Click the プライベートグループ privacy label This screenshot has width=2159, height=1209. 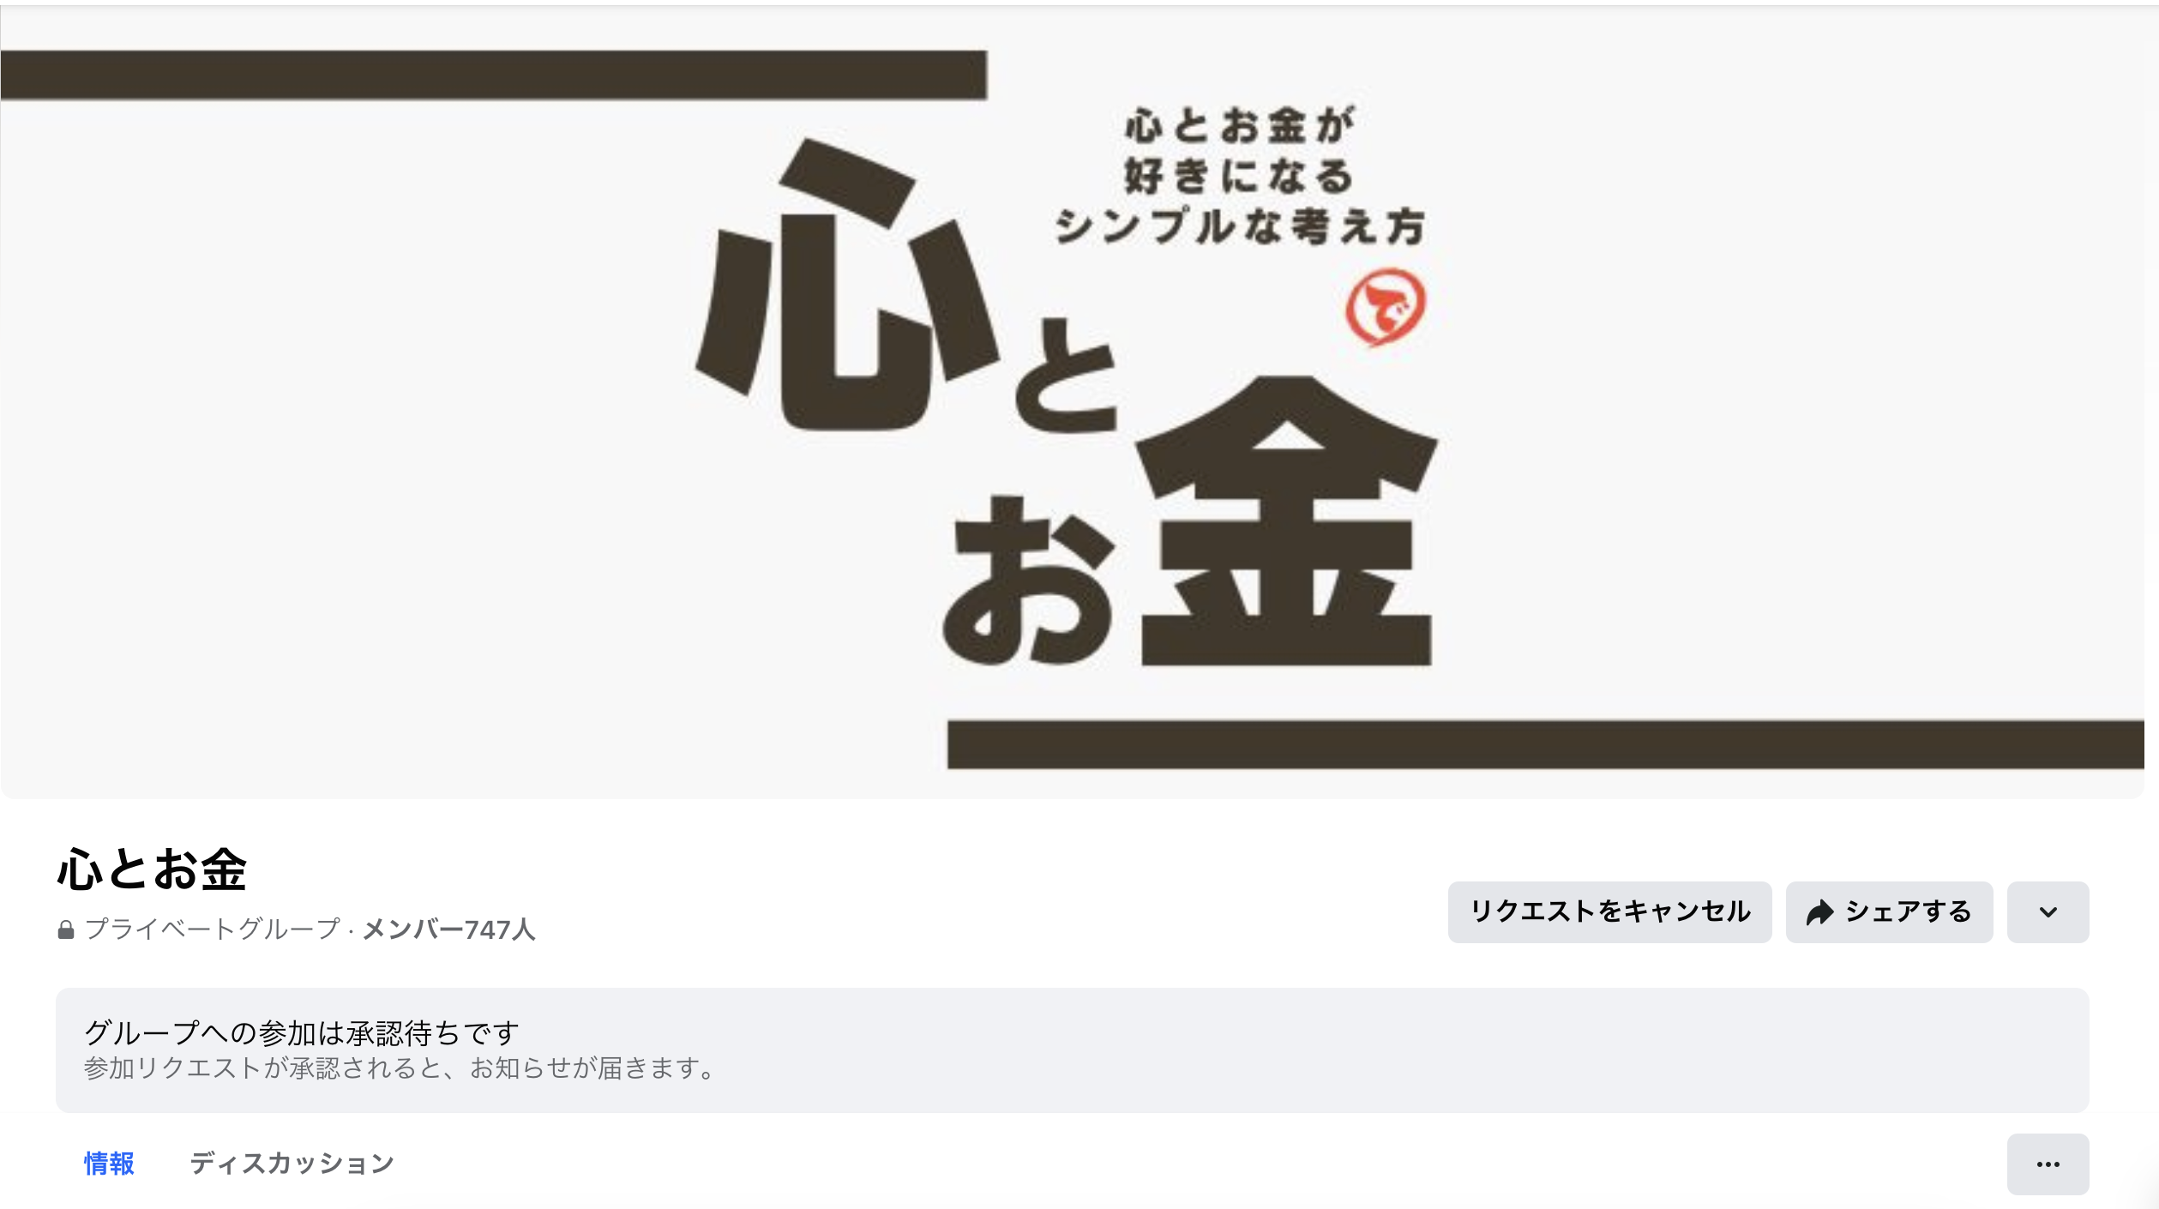[x=213, y=929]
